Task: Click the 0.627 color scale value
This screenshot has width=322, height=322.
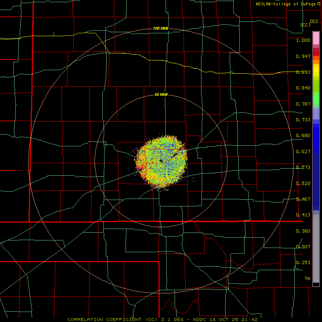Action: click(303, 152)
